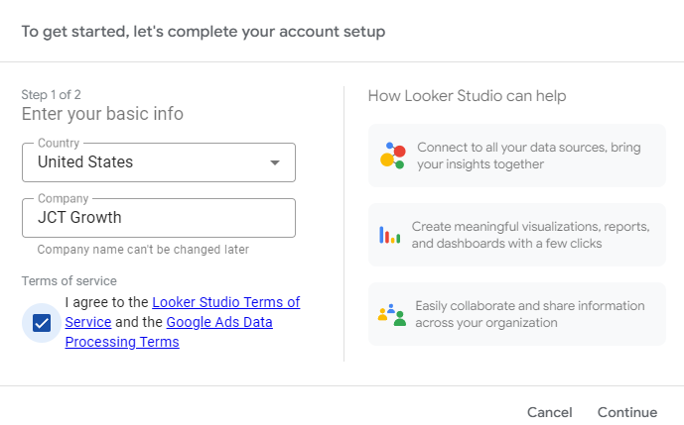Click the 'Company name can't be changed later' hint
Viewport: 684px width, 425px height.
click(143, 250)
